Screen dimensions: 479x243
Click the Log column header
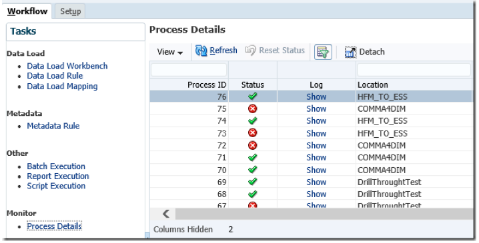click(x=316, y=85)
